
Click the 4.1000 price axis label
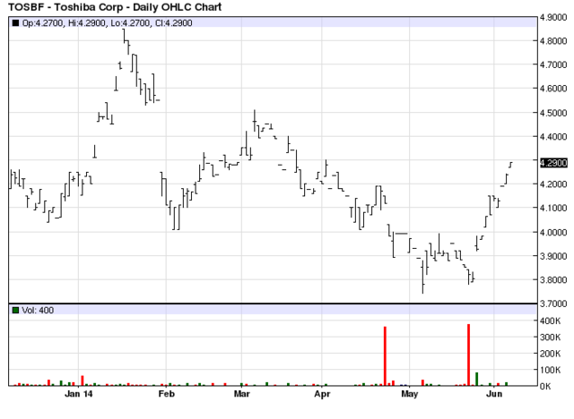553,208
